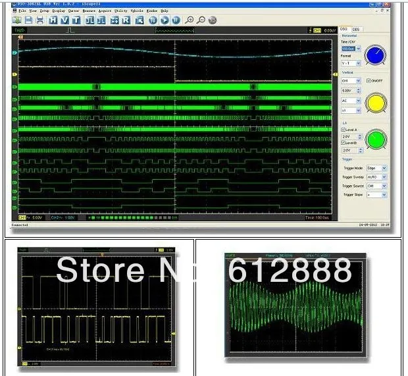
Task: Switch to the DDS tab
Action: click(357, 30)
